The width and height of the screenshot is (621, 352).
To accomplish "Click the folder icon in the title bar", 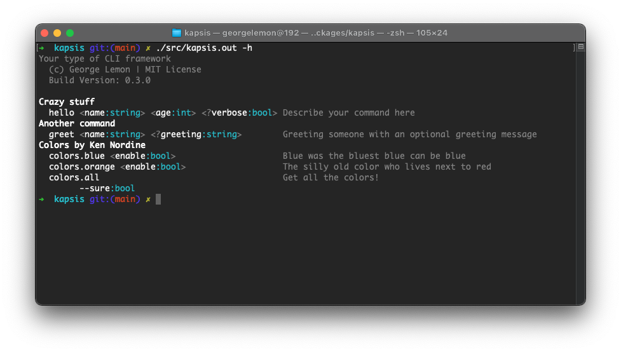I will pyautogui.click(x=177, y=33).
